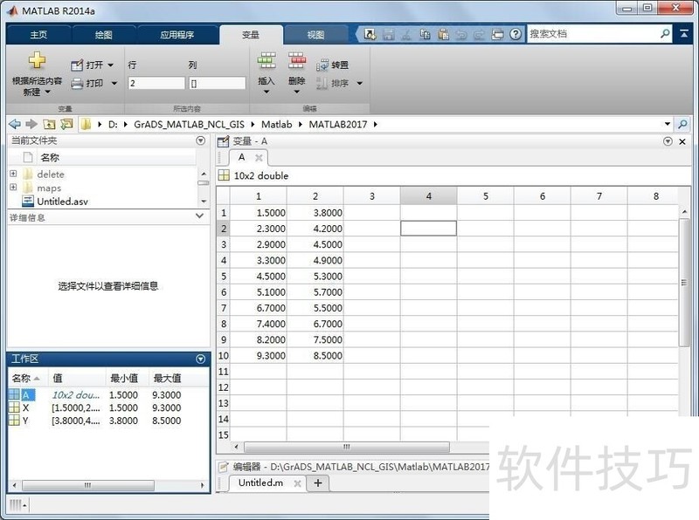Navigate forward with the right arrow
This screenshot has width=699, height=520.
click(31, 124)
